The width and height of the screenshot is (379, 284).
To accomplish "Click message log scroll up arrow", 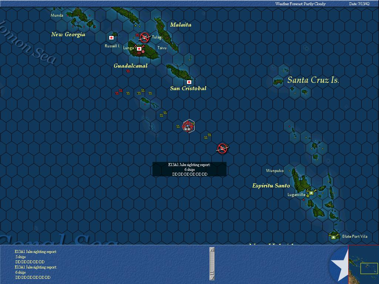I will click(212, 250).
